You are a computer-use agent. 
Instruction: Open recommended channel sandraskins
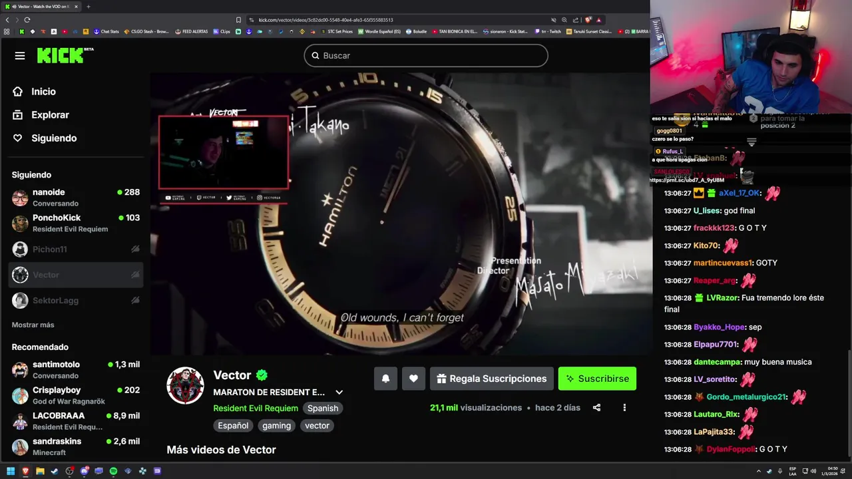point(75,446)
